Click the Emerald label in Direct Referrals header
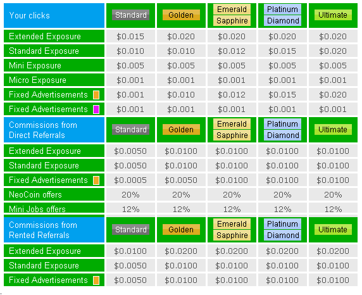Viewport: 362px width, 295px height. click(x=232, y=124)
